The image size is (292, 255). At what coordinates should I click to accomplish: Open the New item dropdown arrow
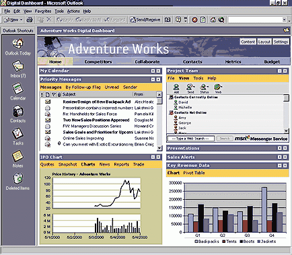pos(22,20)
